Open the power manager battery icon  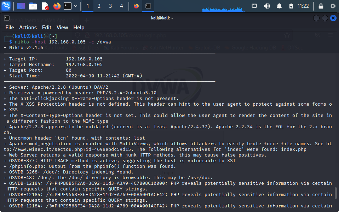(291, 6)
